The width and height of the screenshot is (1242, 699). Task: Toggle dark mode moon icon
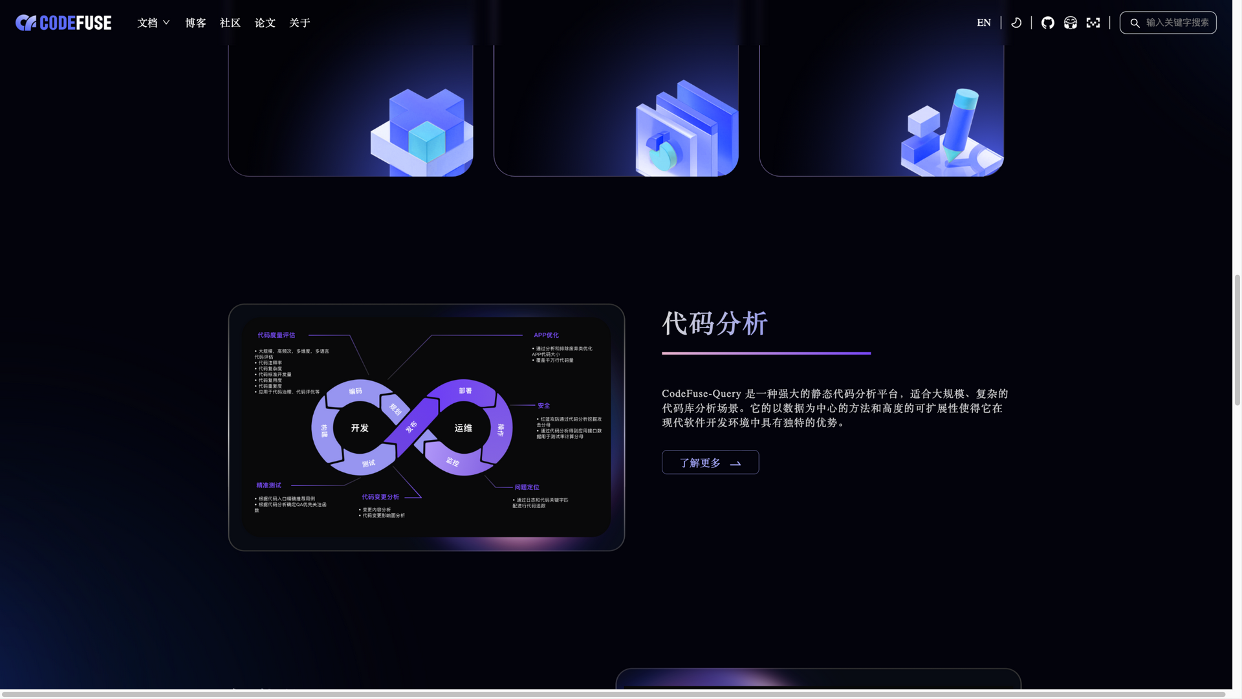coord(1016,23)
